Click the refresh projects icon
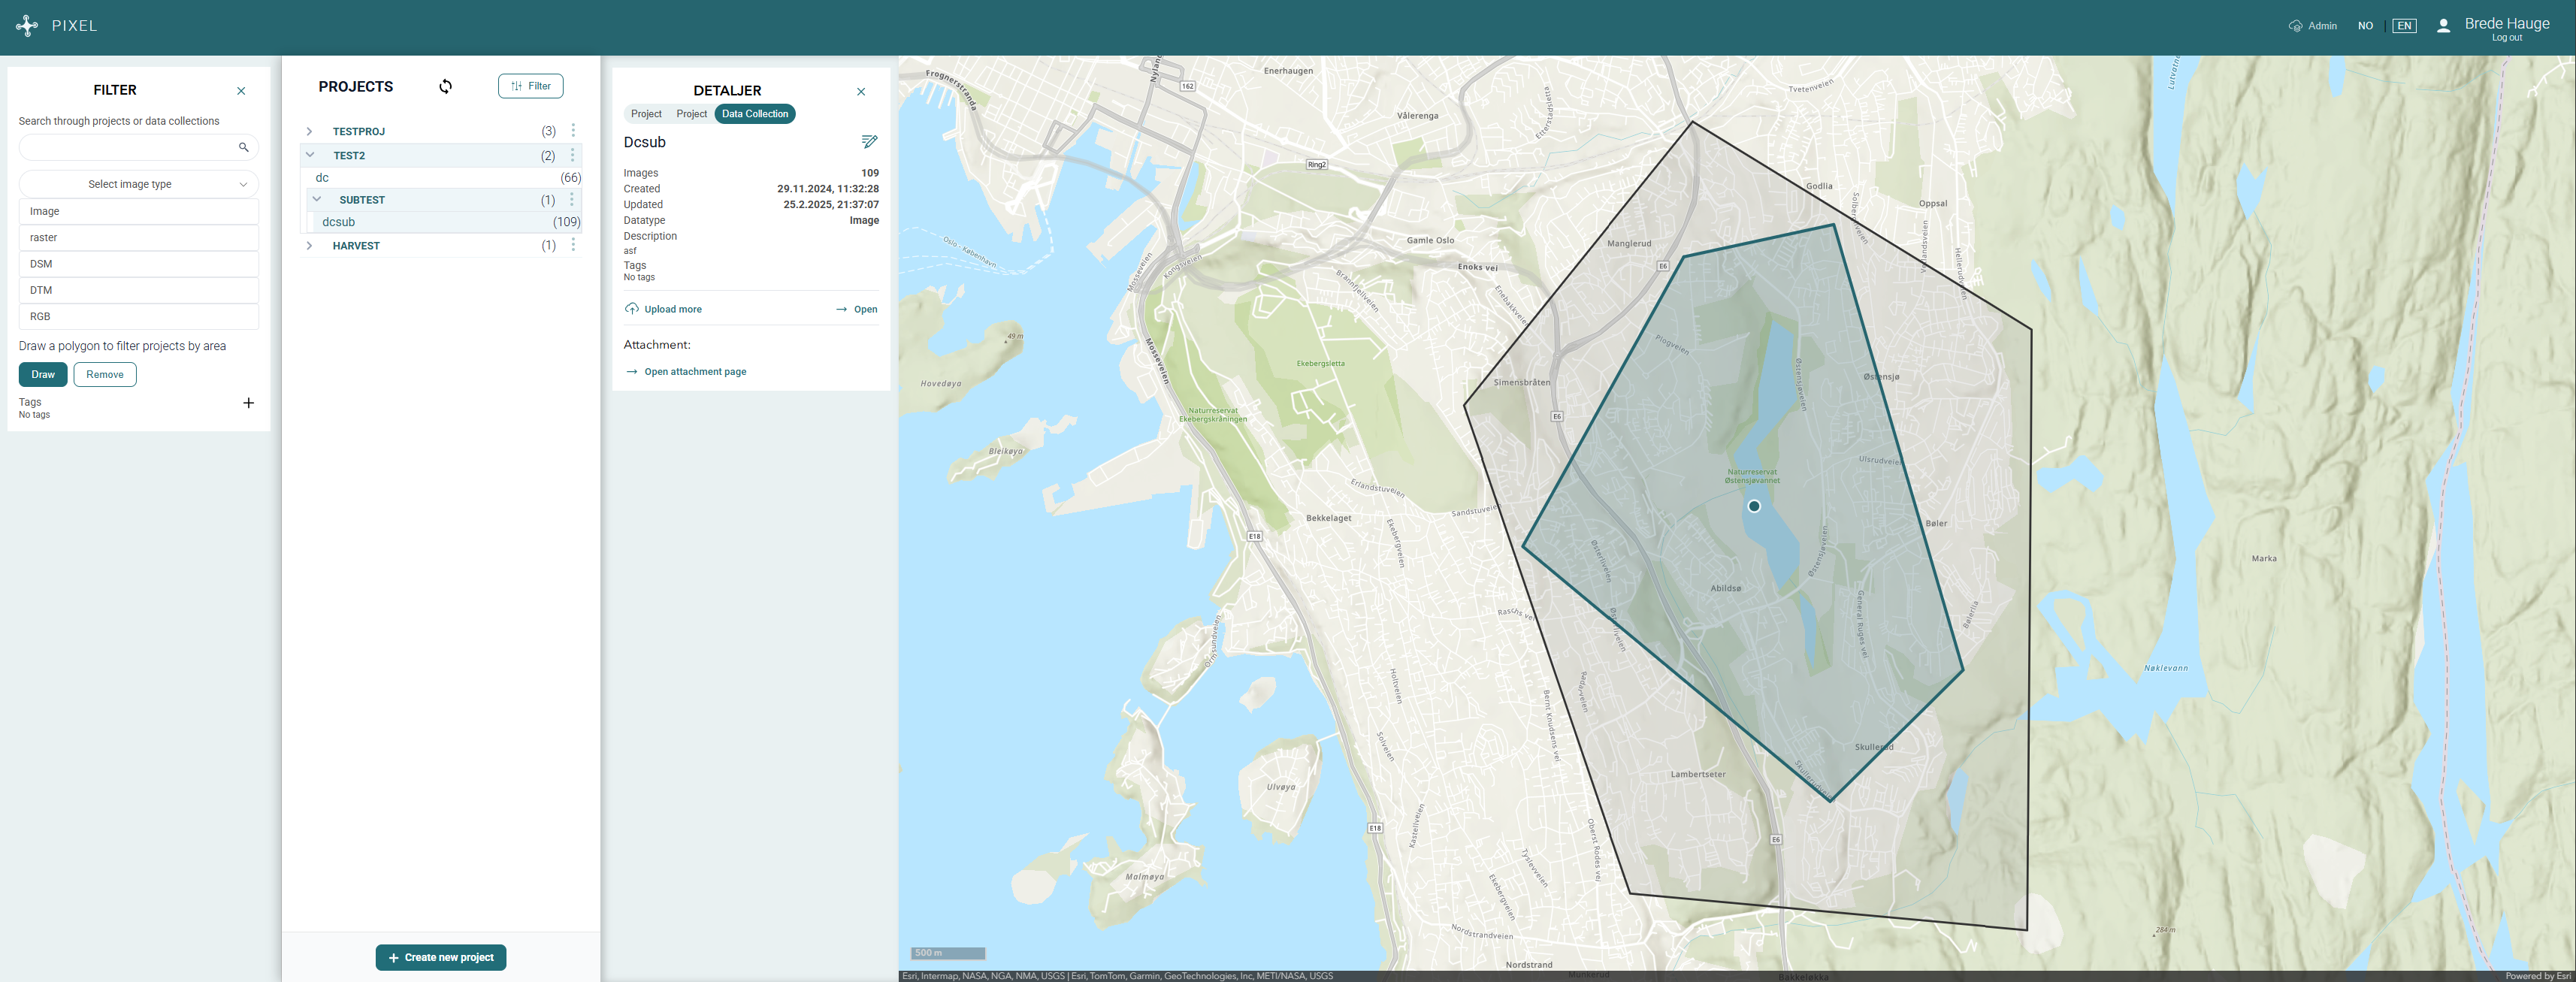 pos(445,86)
